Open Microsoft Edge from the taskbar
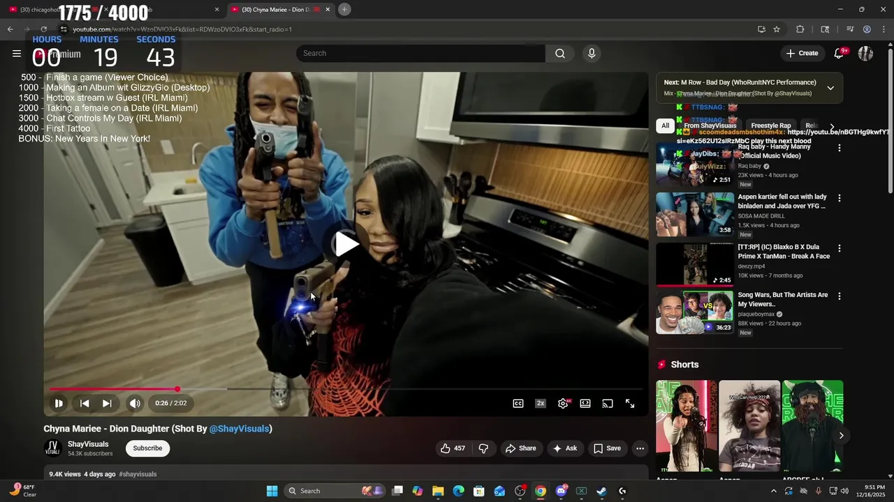Screen dimensions: 894x502 coord(458,491)
